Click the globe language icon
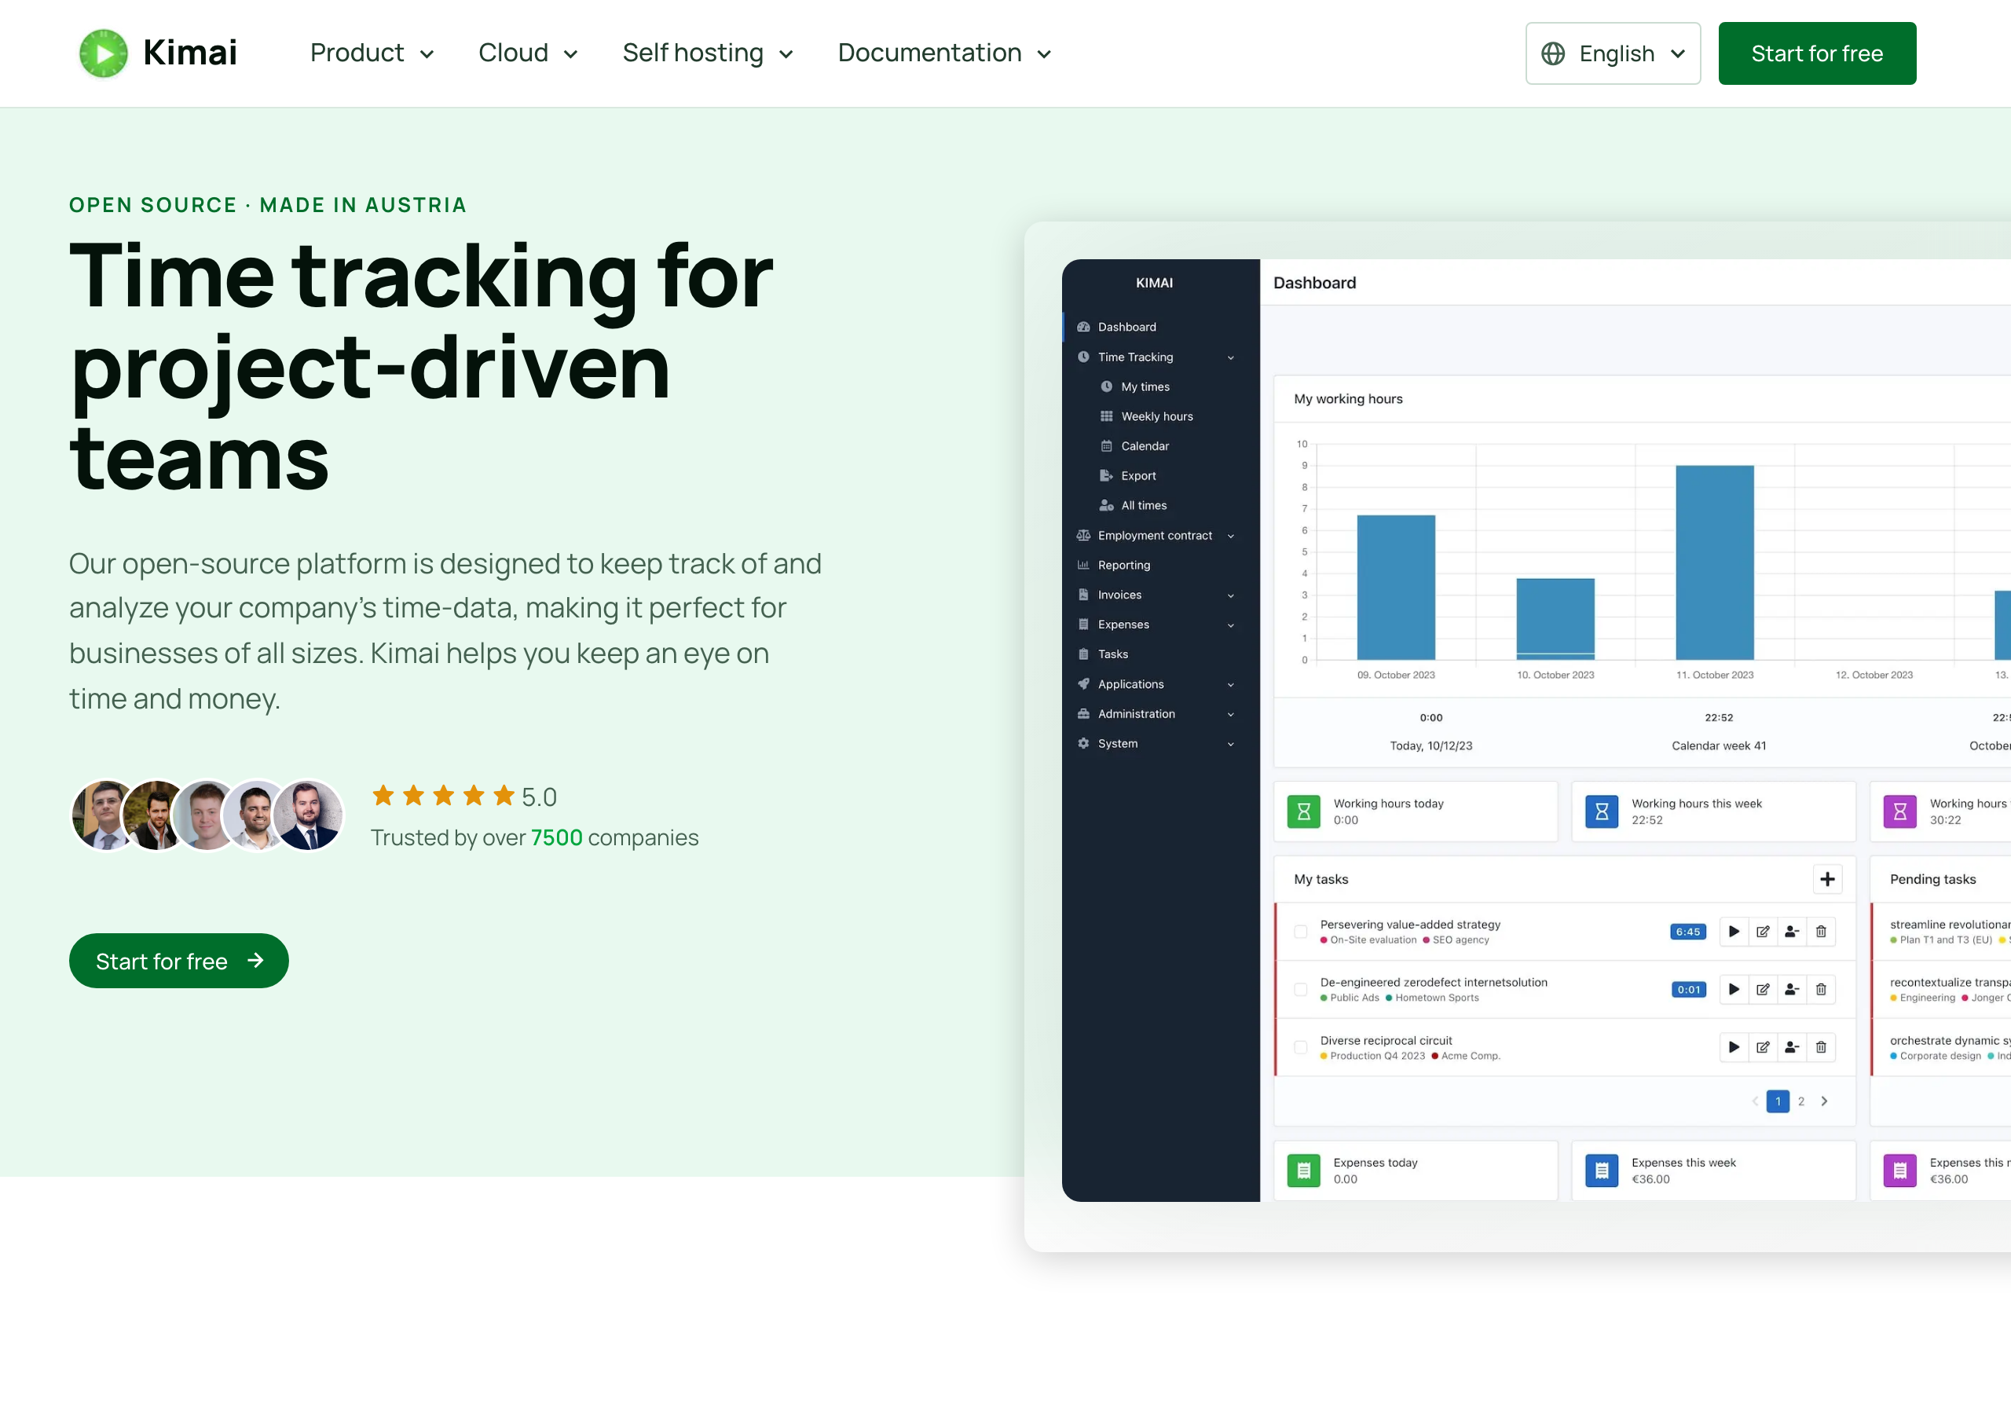The width and height of the screenshot is (2011, 1414). coord(1553,53)
